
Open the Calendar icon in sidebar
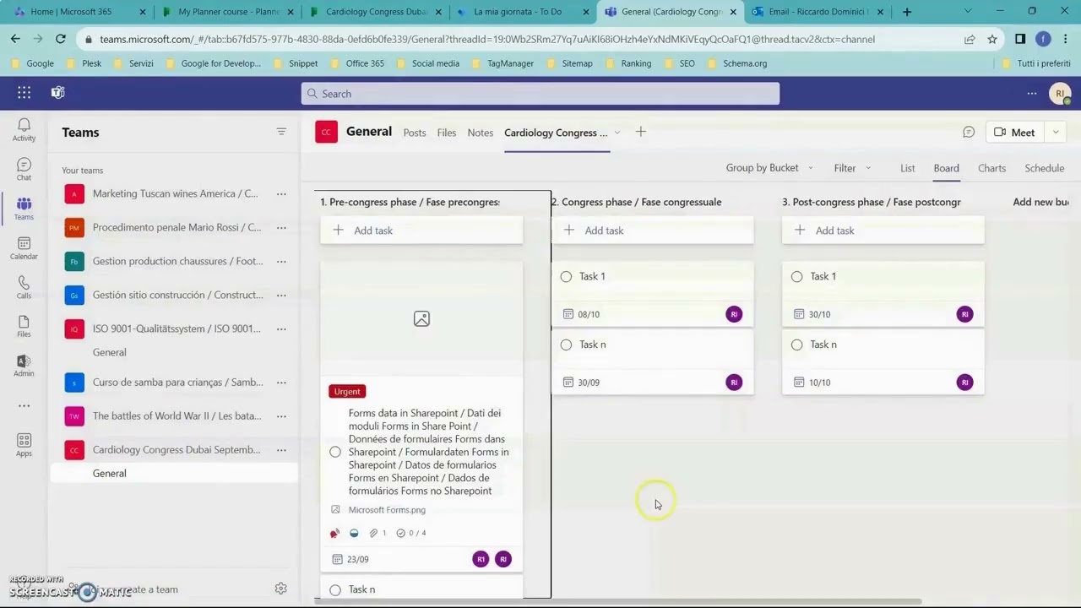(24, 247)
